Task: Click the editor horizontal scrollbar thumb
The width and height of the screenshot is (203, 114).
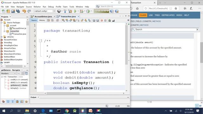Action: 63,93
